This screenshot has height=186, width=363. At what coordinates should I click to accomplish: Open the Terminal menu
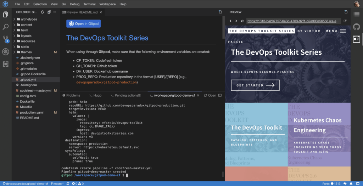[89, 4]
